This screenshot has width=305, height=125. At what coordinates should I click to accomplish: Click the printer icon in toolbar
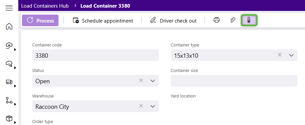(217, 20)
